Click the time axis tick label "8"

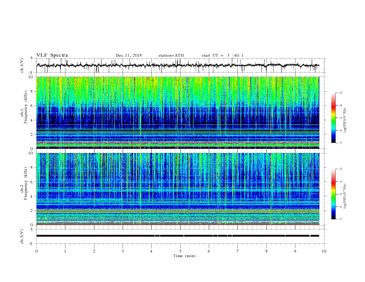[x=266, y=251]
